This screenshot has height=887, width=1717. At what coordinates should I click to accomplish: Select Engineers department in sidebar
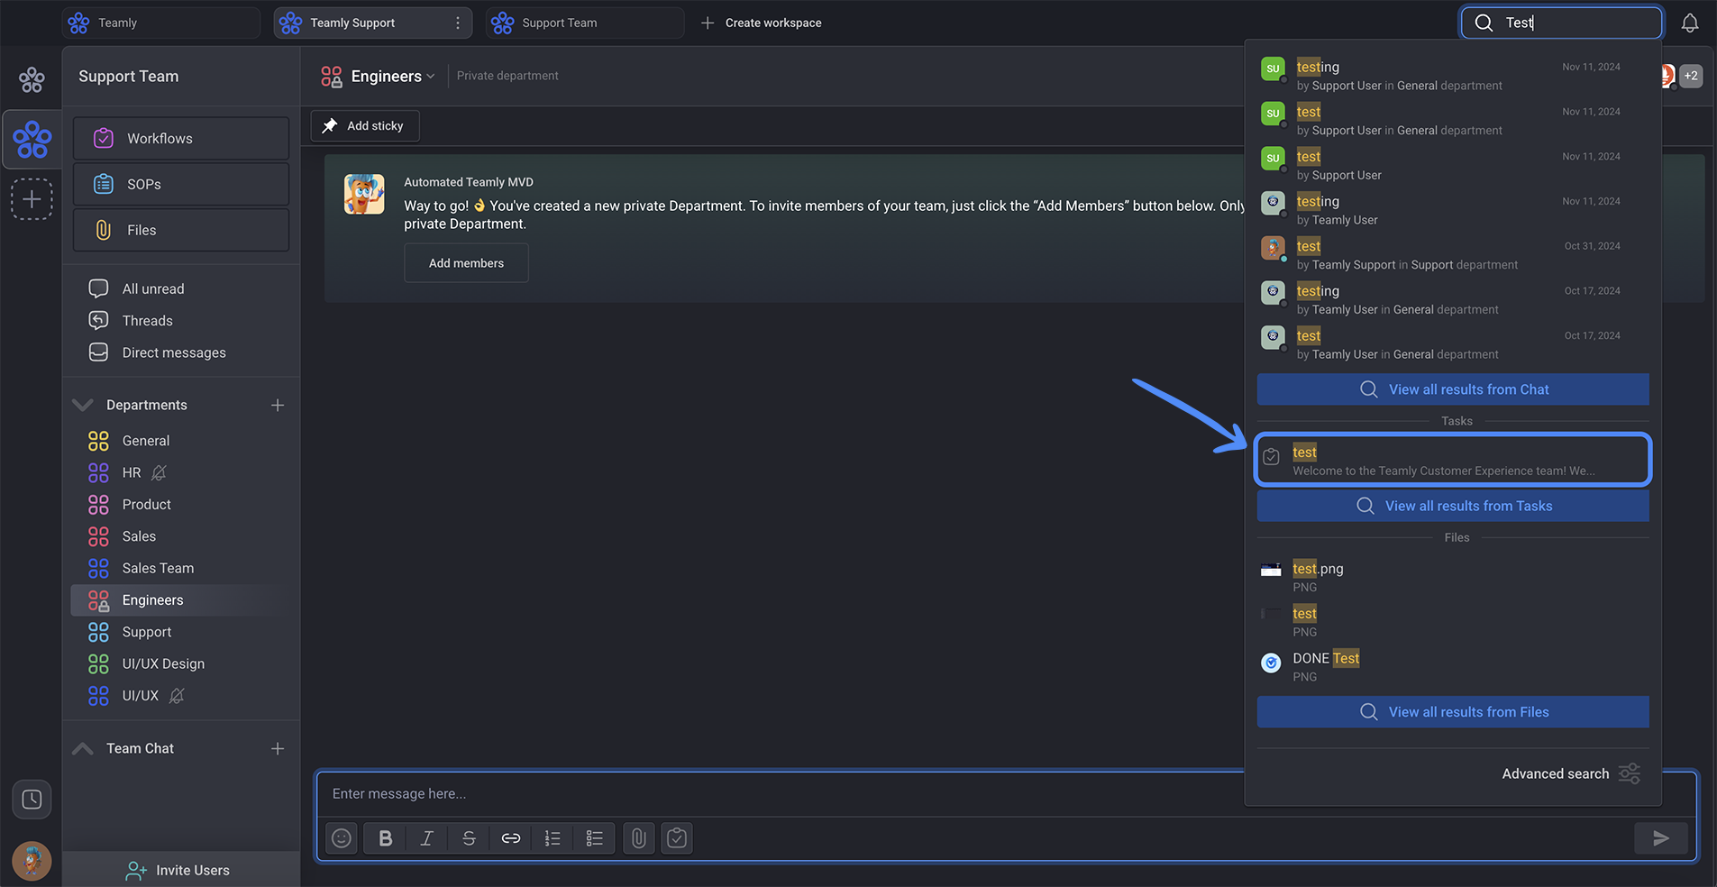[x=181, y=600]
